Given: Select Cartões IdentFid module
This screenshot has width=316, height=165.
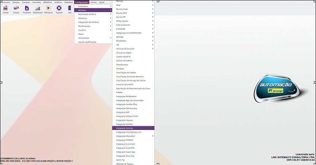Looking at the screenshot, I should coord(133,57).
